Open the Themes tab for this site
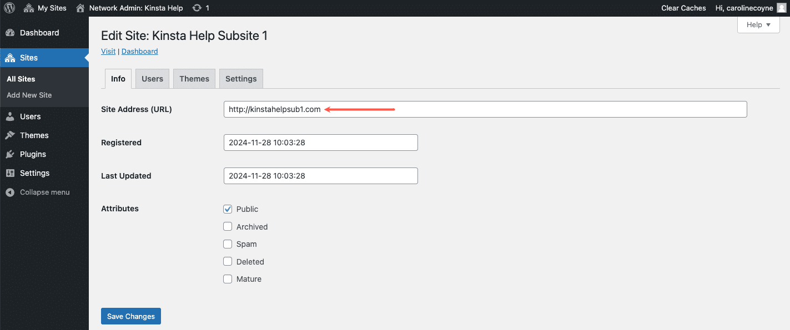Image resolution: width=790 pixels, height=330 pixels. [x=194, y=78]
